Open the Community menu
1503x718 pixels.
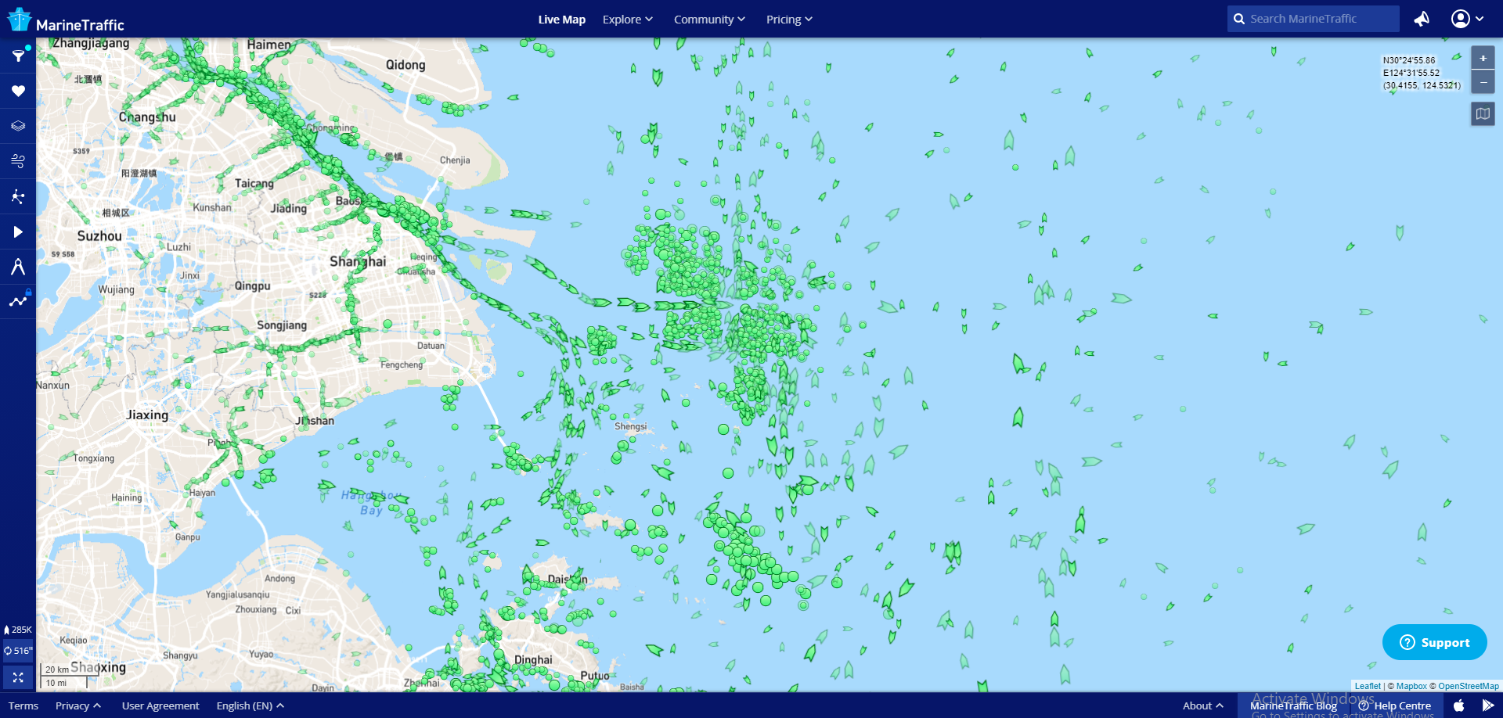(709, 20)
